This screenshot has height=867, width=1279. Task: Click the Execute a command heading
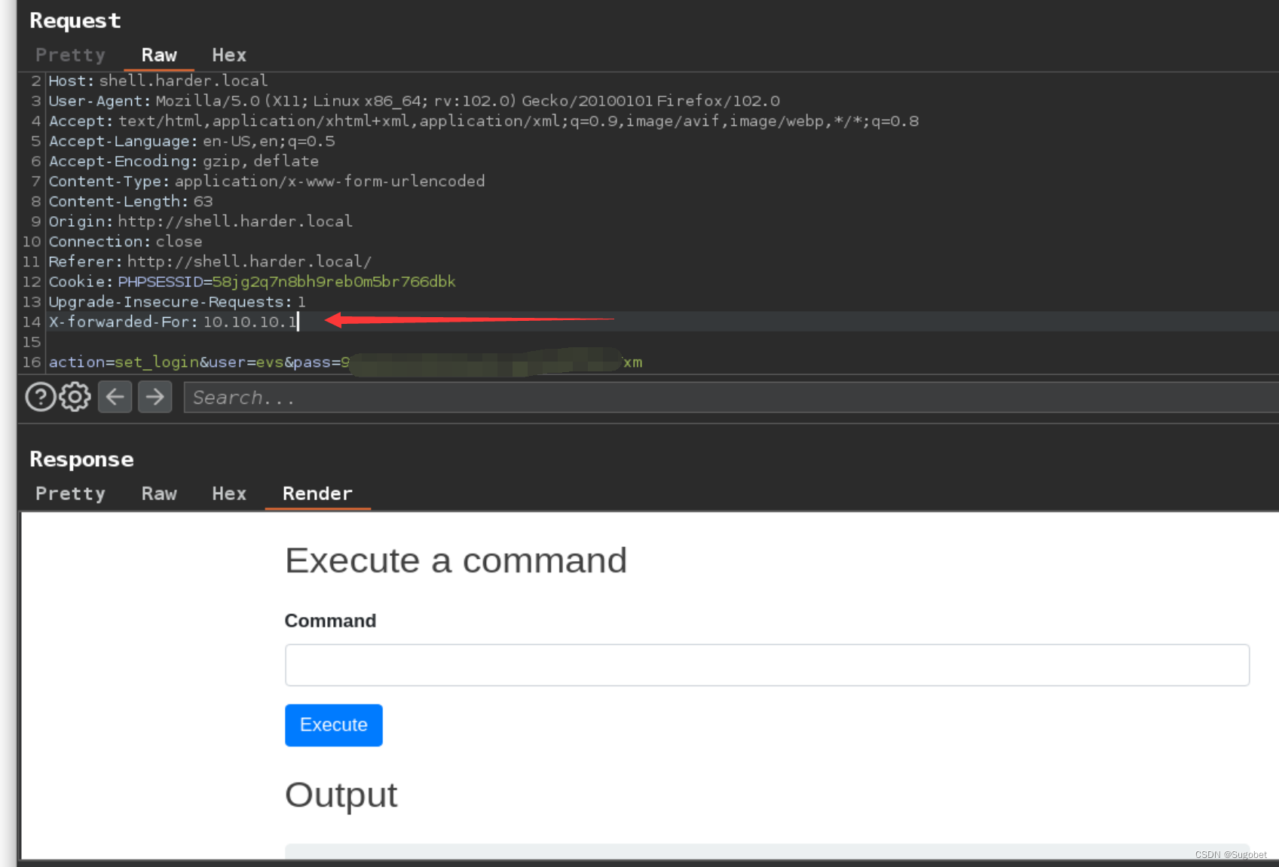coord(456,560)
